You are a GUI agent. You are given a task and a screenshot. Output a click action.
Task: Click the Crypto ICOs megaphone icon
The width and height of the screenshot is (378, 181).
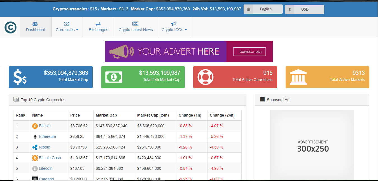click(x=174, y=24)
